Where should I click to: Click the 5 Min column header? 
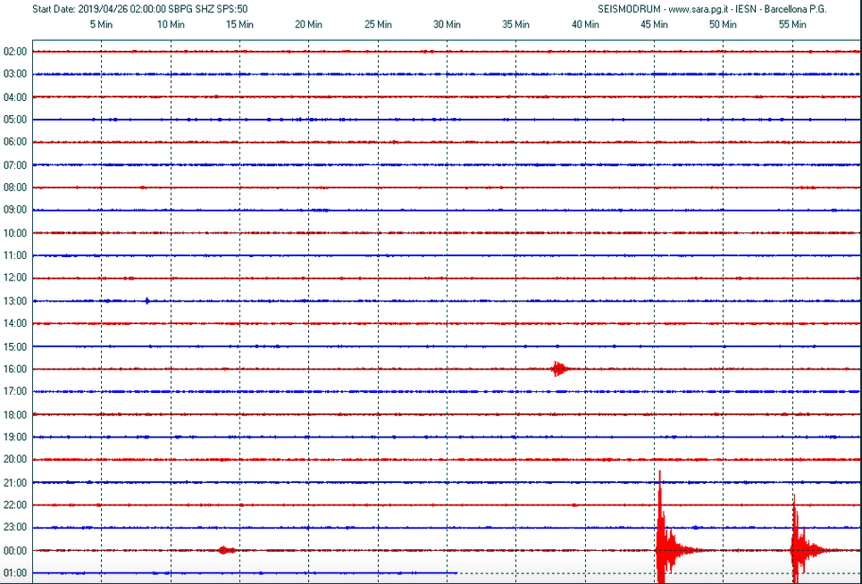click(x=101, y=24)
